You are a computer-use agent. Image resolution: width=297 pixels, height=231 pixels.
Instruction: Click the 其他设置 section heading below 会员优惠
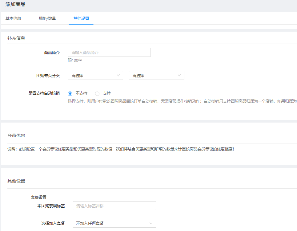[16, 181]
